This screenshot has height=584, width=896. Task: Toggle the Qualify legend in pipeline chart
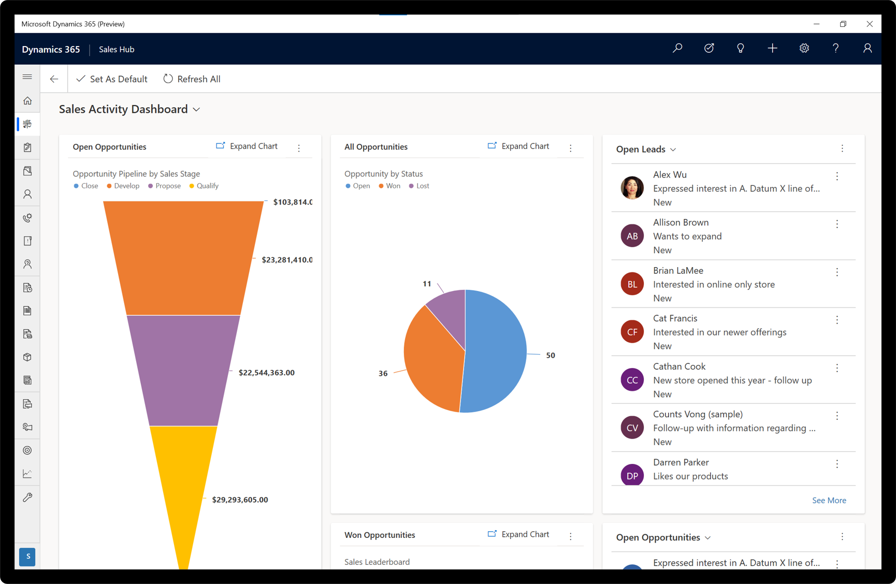[204, 185]
